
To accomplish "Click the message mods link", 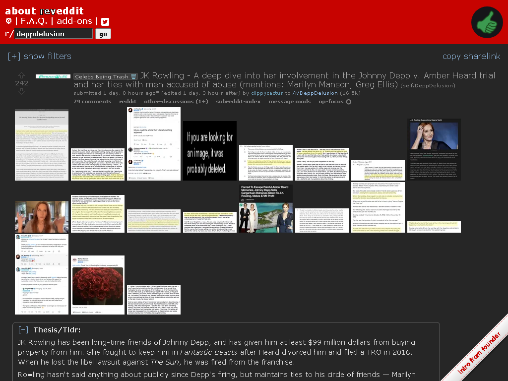I will coord(290,101).
